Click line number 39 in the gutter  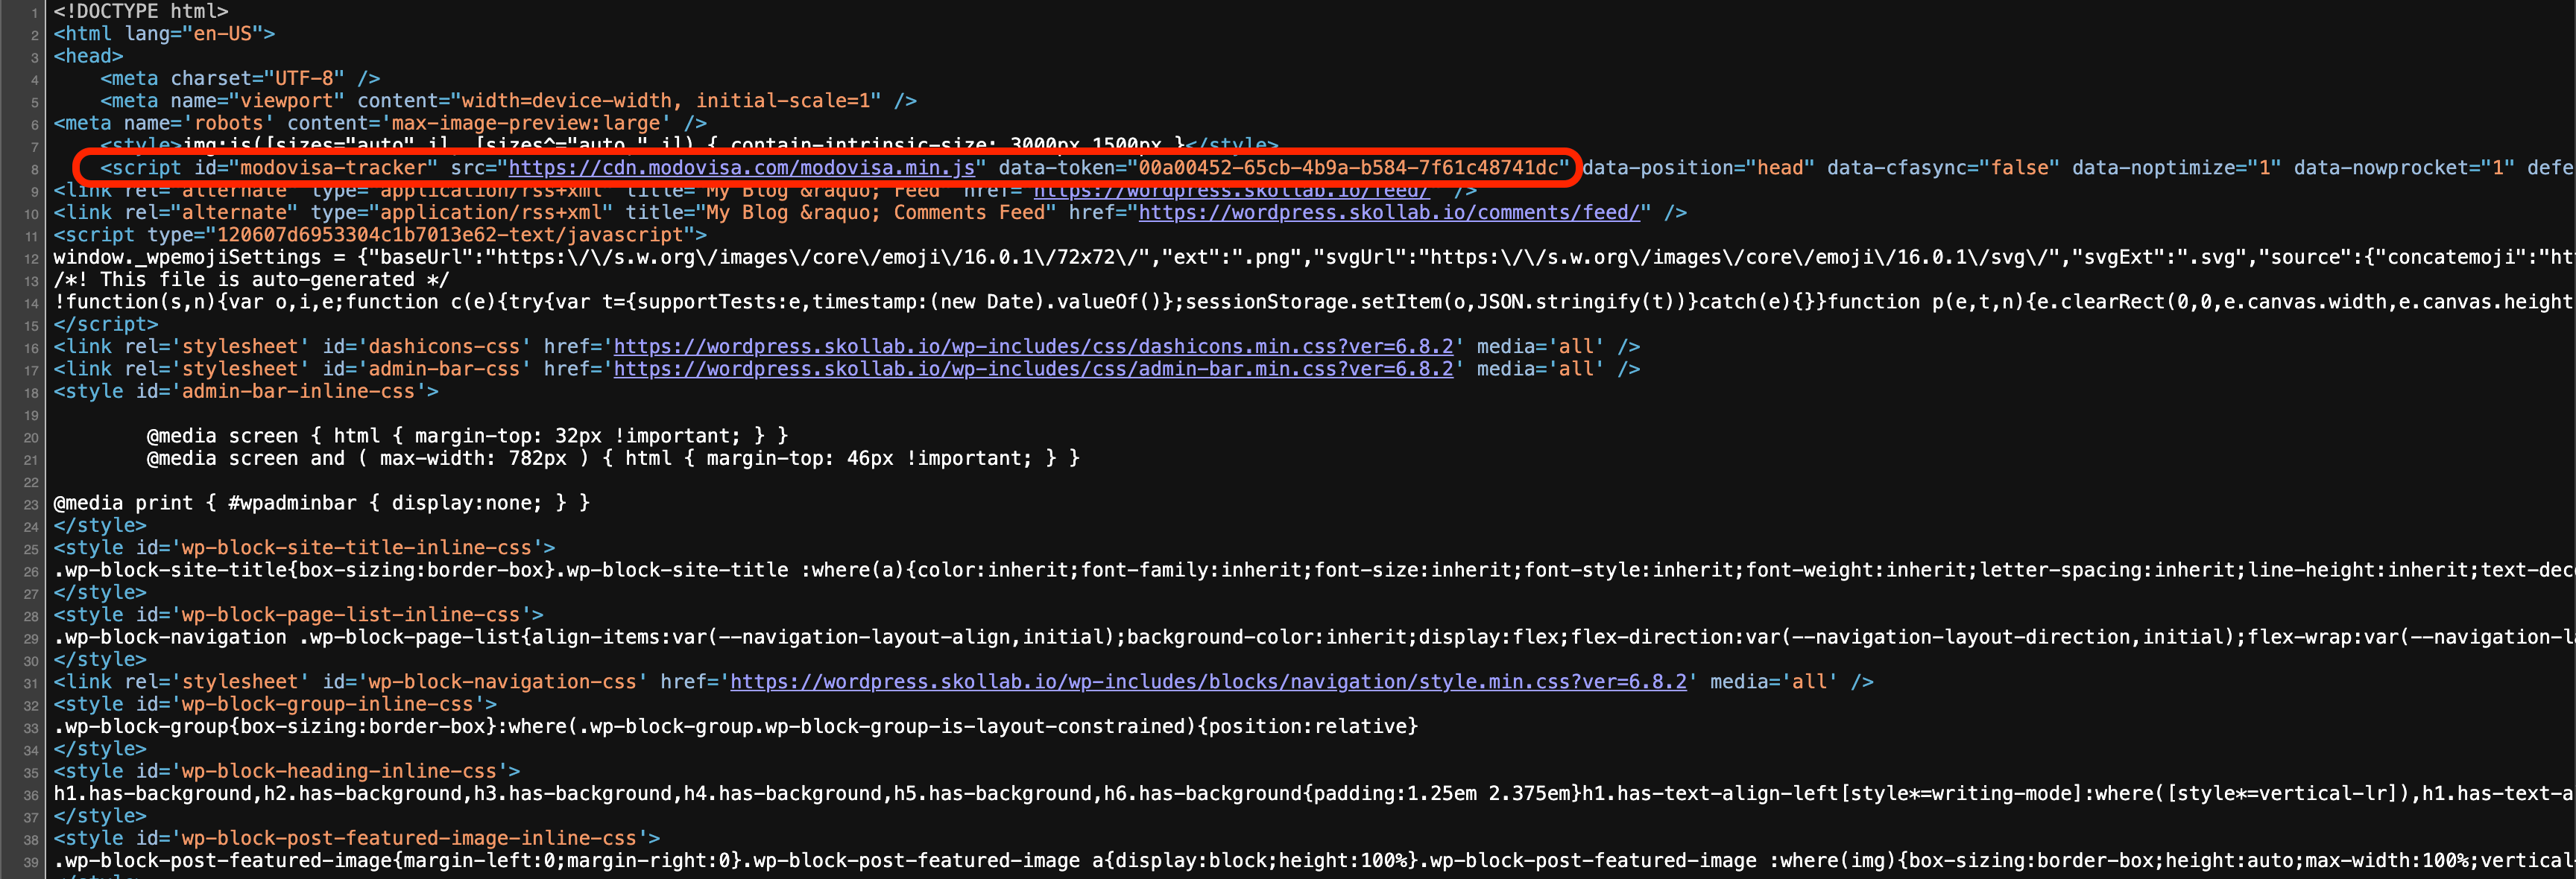[x=31, y=862]
